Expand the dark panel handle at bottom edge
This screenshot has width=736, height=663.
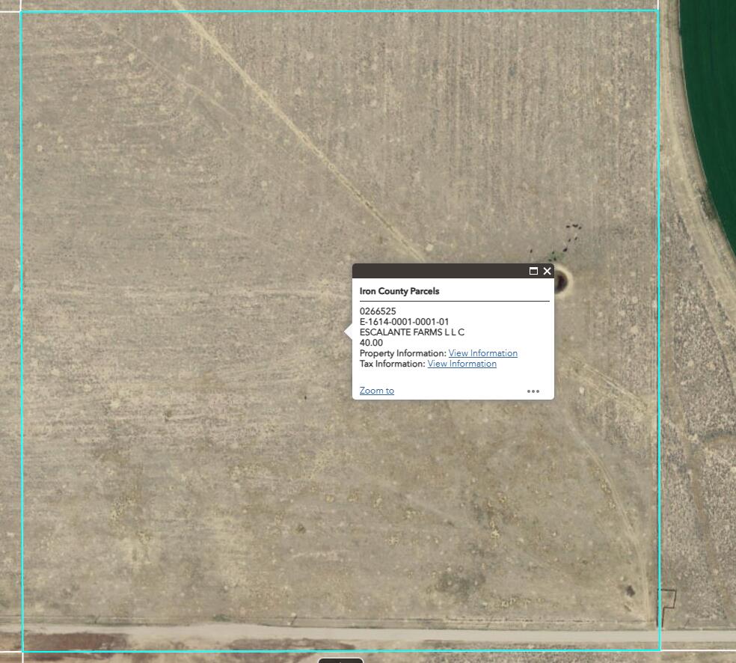pos(340,660)
